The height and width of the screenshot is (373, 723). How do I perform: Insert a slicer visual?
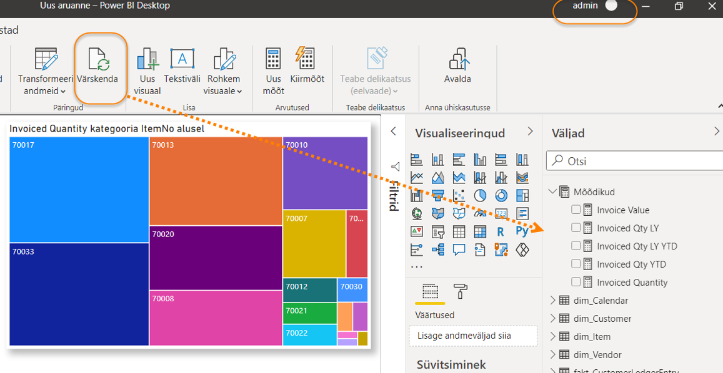(437, 231)
